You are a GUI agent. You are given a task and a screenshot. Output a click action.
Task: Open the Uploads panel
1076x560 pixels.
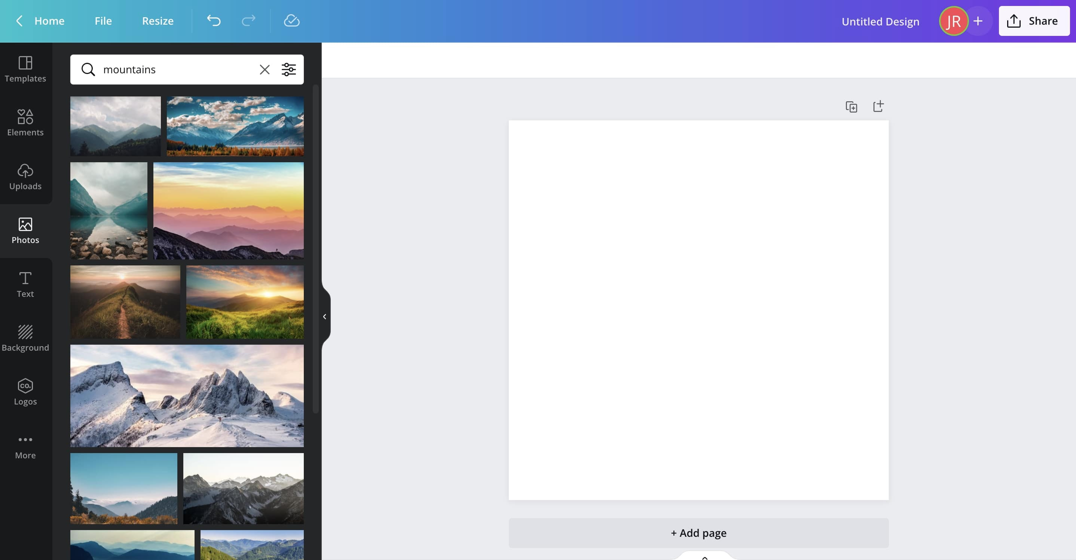25,177
